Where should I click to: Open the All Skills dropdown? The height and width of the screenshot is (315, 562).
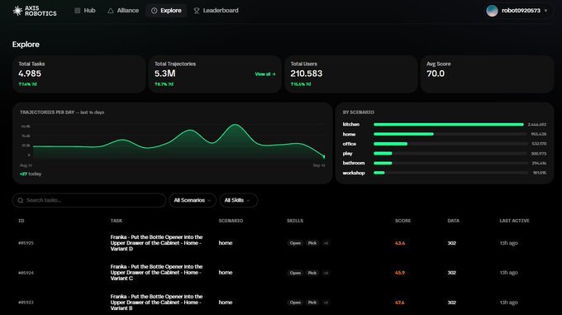[238, 200]
